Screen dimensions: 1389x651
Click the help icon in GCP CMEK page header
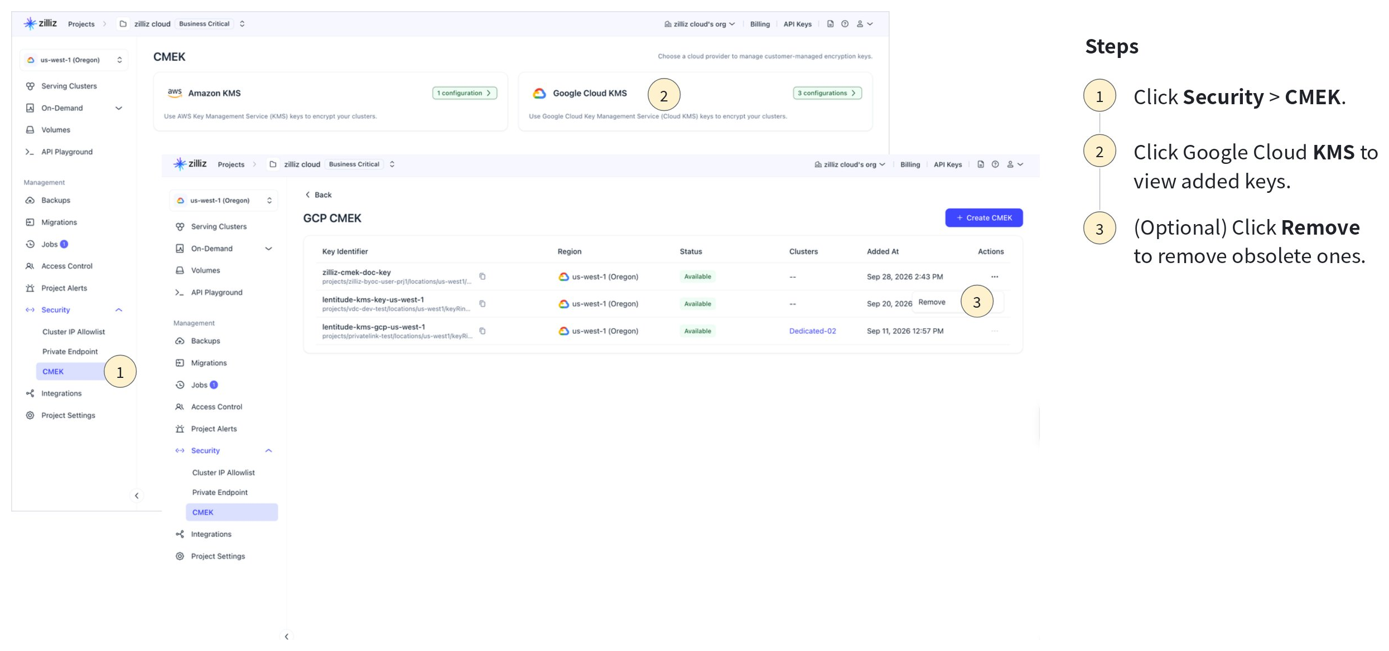point(995,164)
